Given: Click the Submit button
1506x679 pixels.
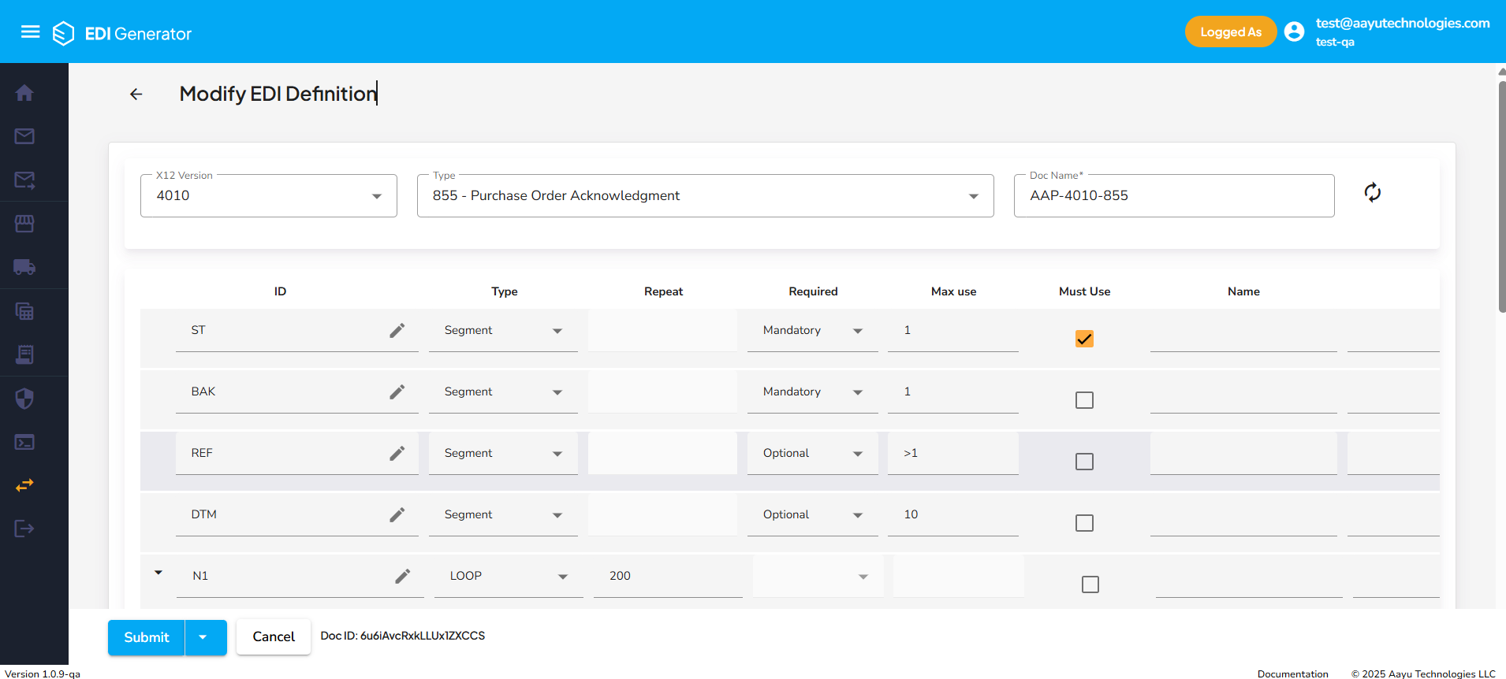Looking at the screenshot, I should pos(147,637).
